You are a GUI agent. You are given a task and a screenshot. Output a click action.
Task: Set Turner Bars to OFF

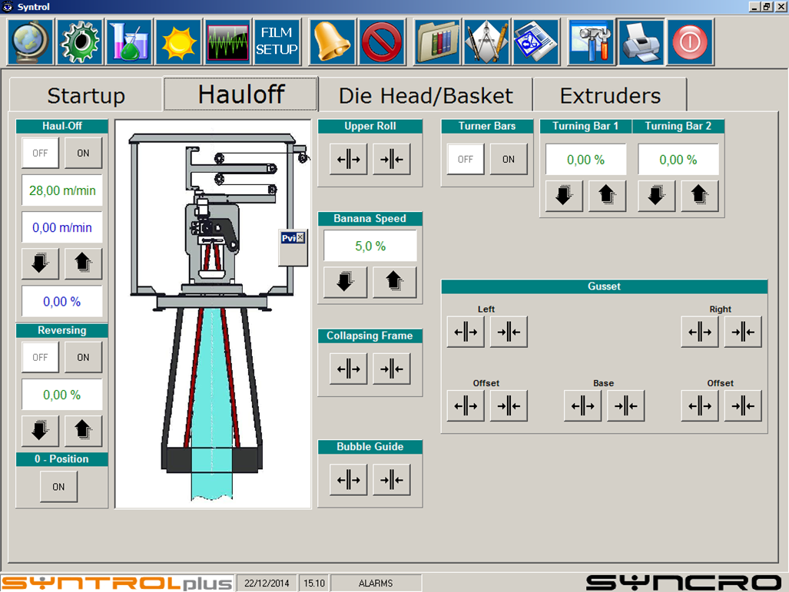tap(466, 160)
